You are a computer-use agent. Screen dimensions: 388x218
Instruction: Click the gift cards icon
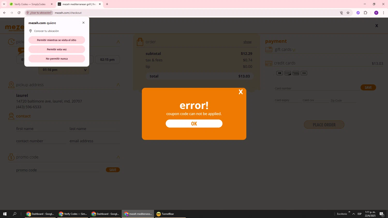(269, 49)
